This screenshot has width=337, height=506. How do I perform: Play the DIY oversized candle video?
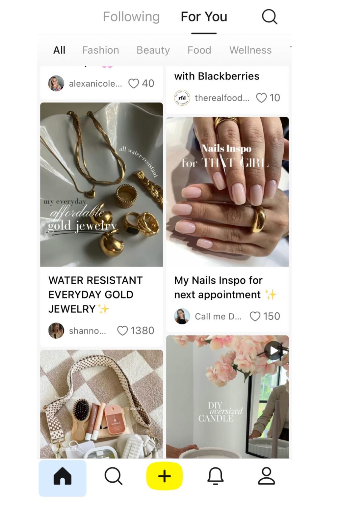pyautogui.click(x=273, y=351)
